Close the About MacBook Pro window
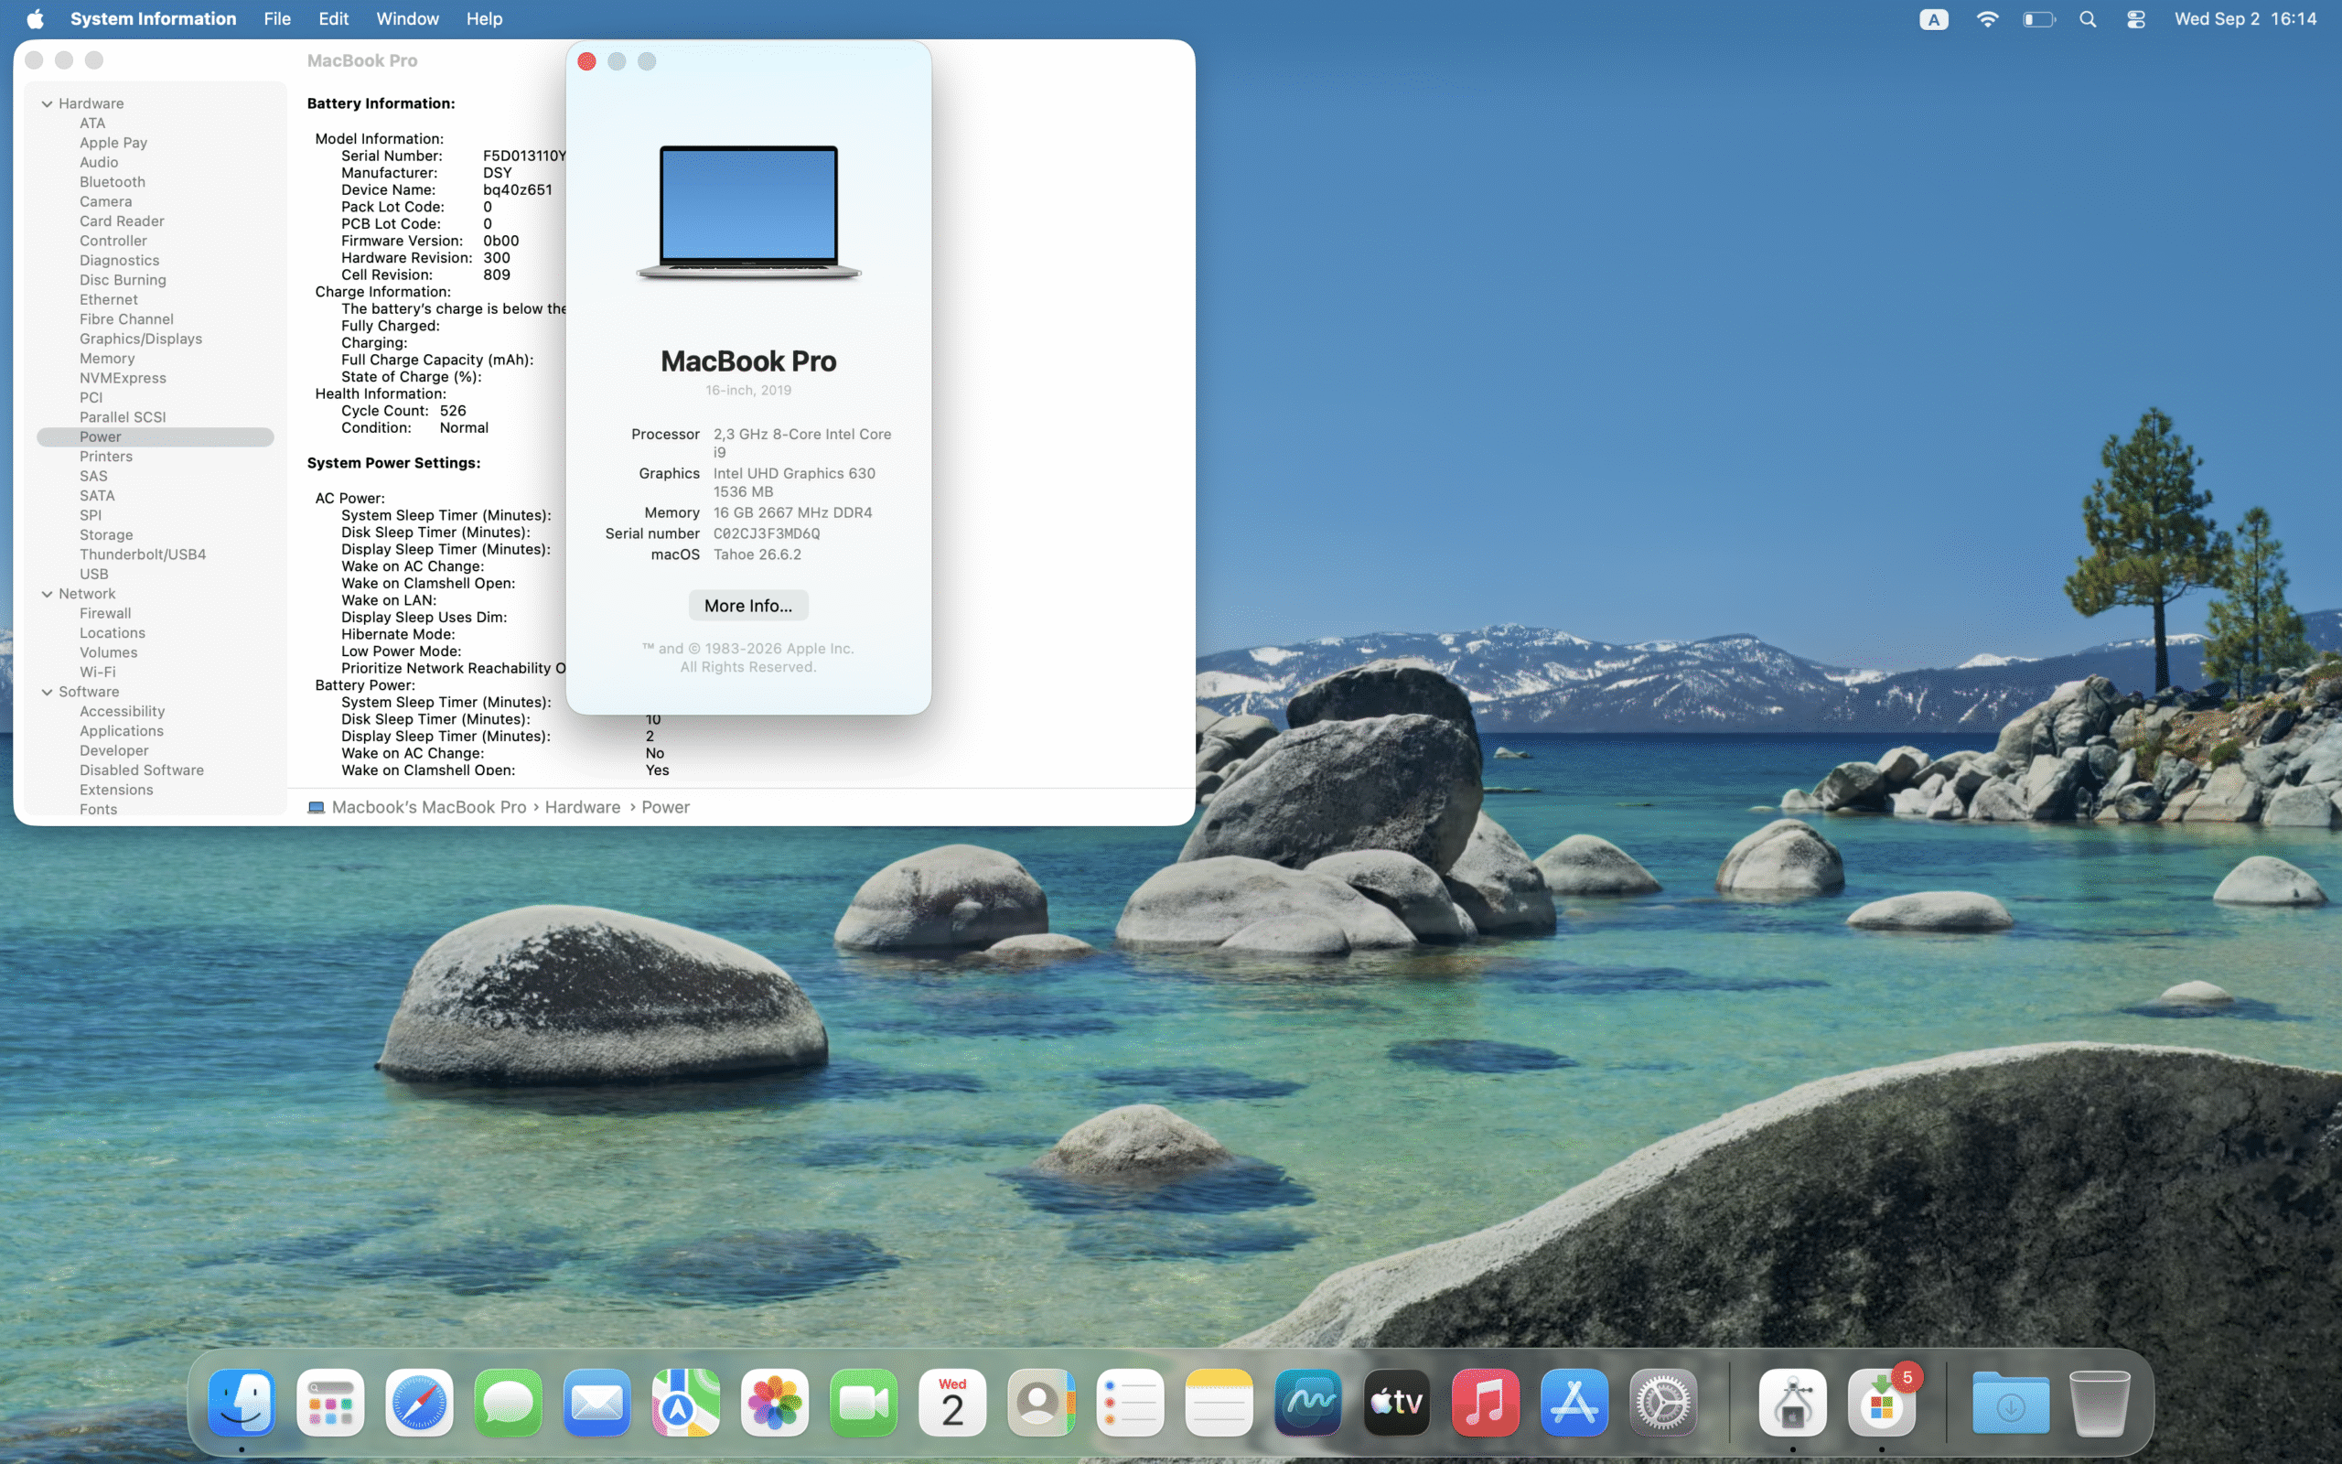This screenshot has height=1464, width=2342. tap(586, 61)
